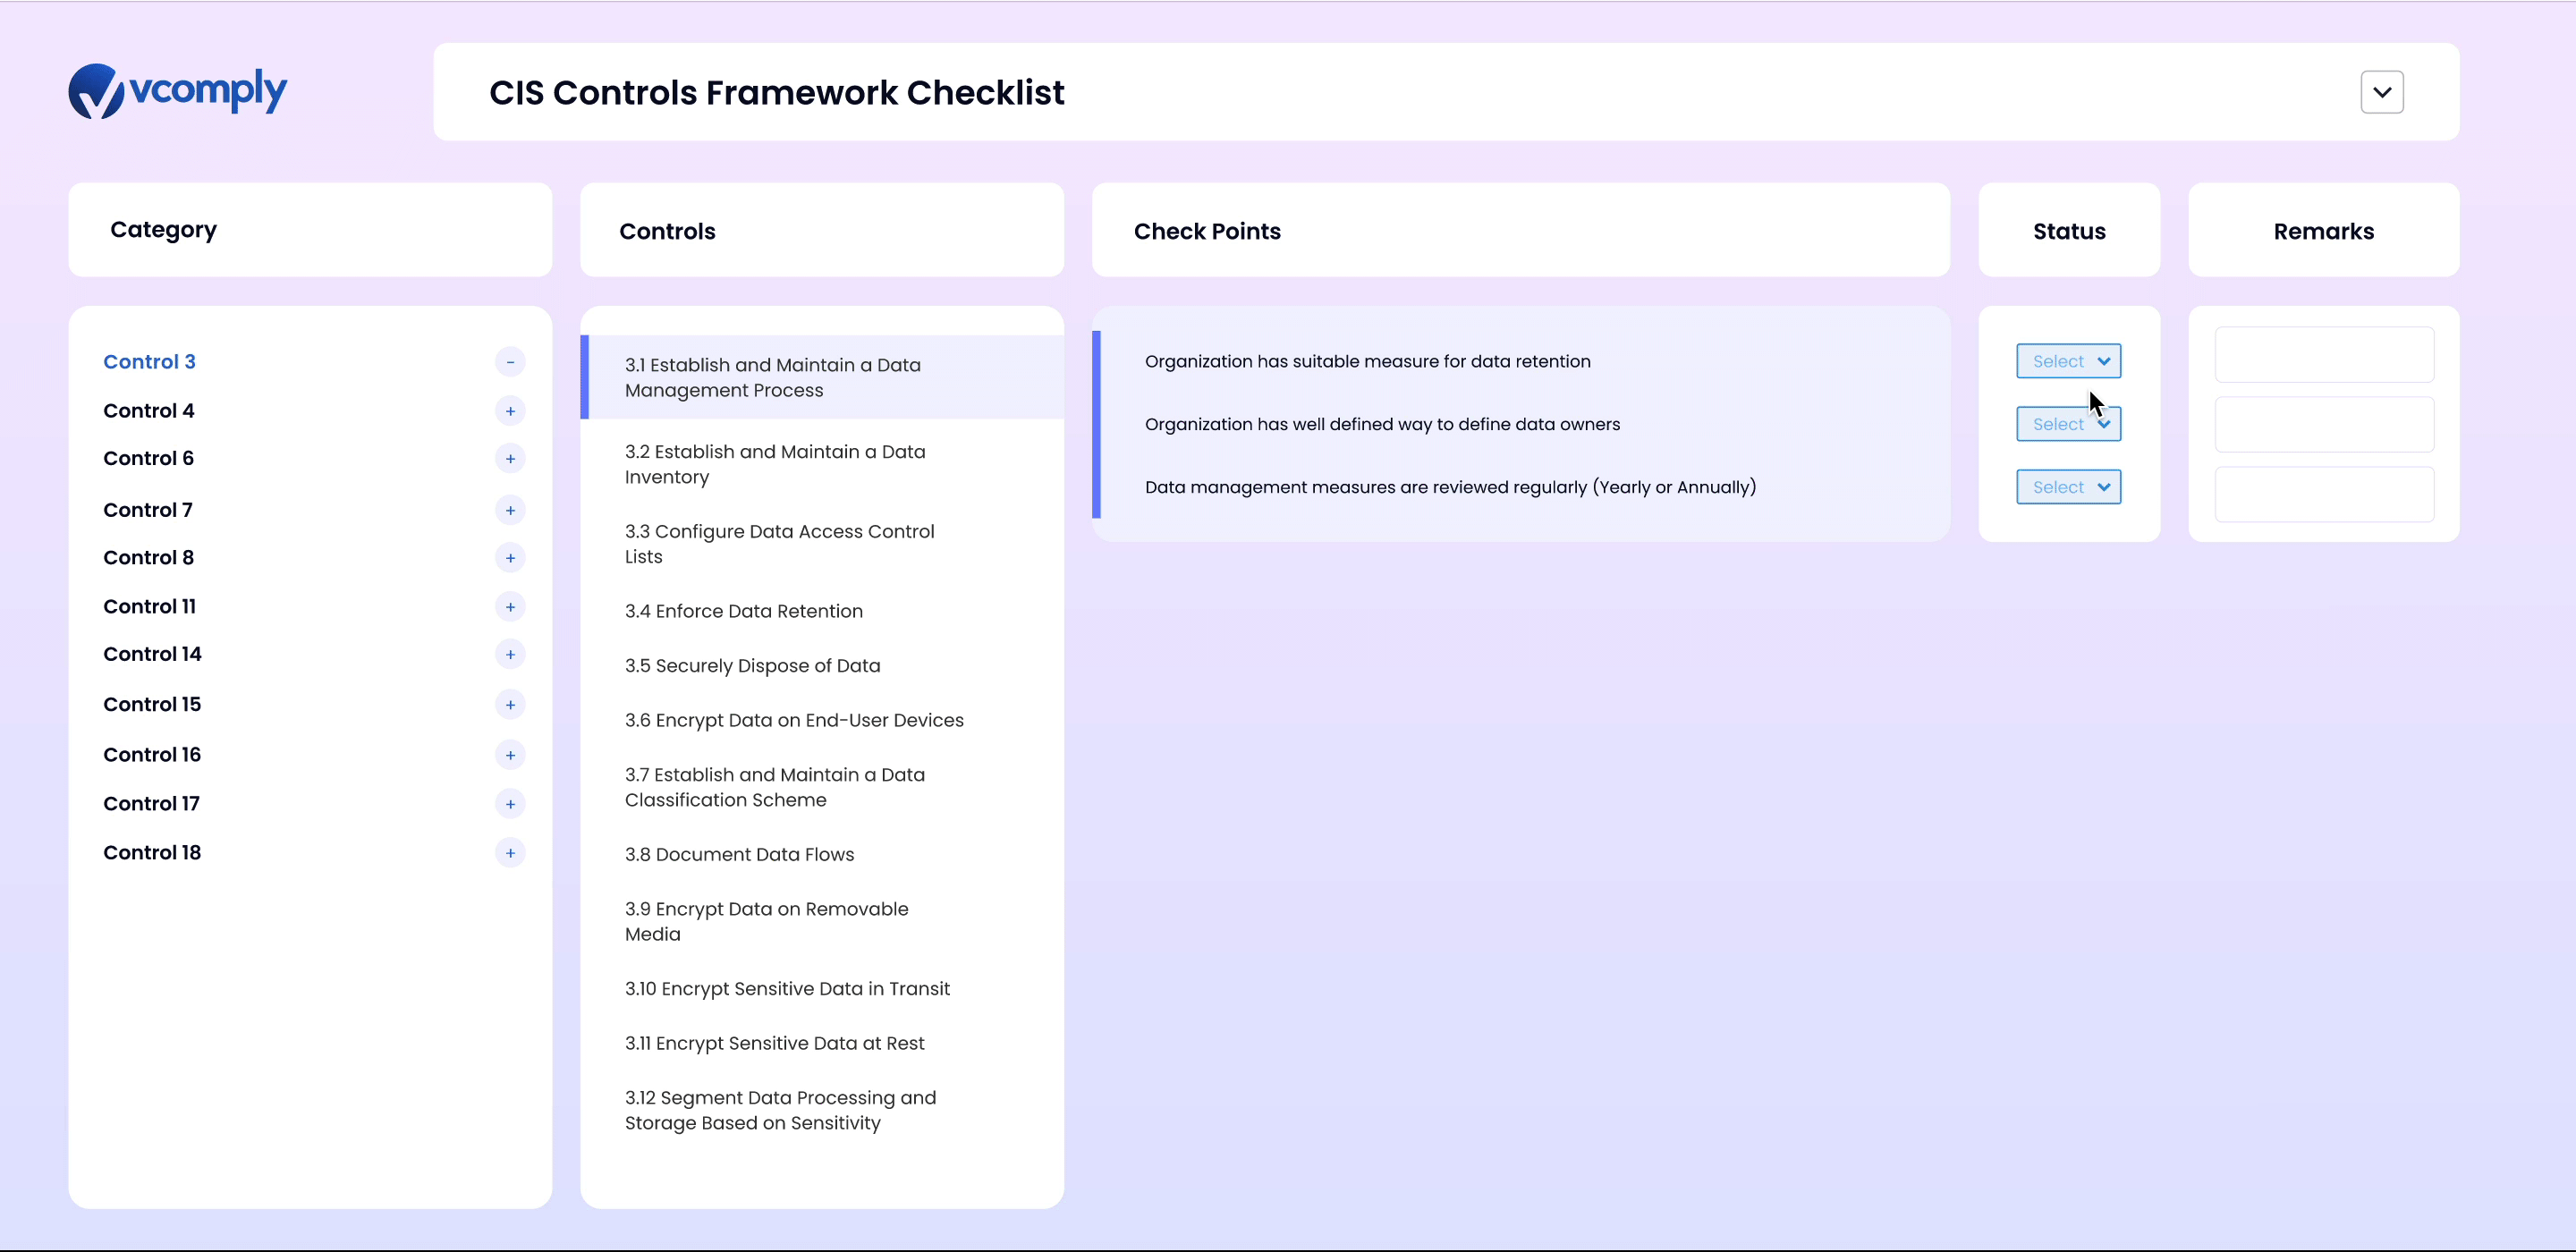Expand Control 6 category

509,459
